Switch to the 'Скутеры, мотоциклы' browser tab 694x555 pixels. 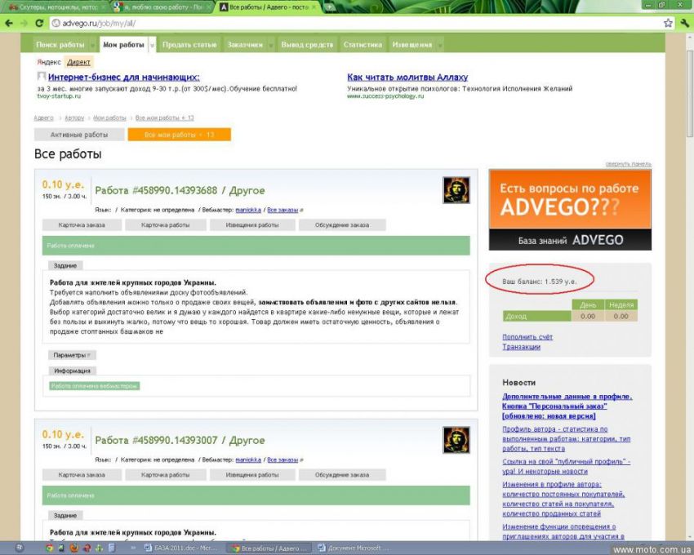(56, 7)
